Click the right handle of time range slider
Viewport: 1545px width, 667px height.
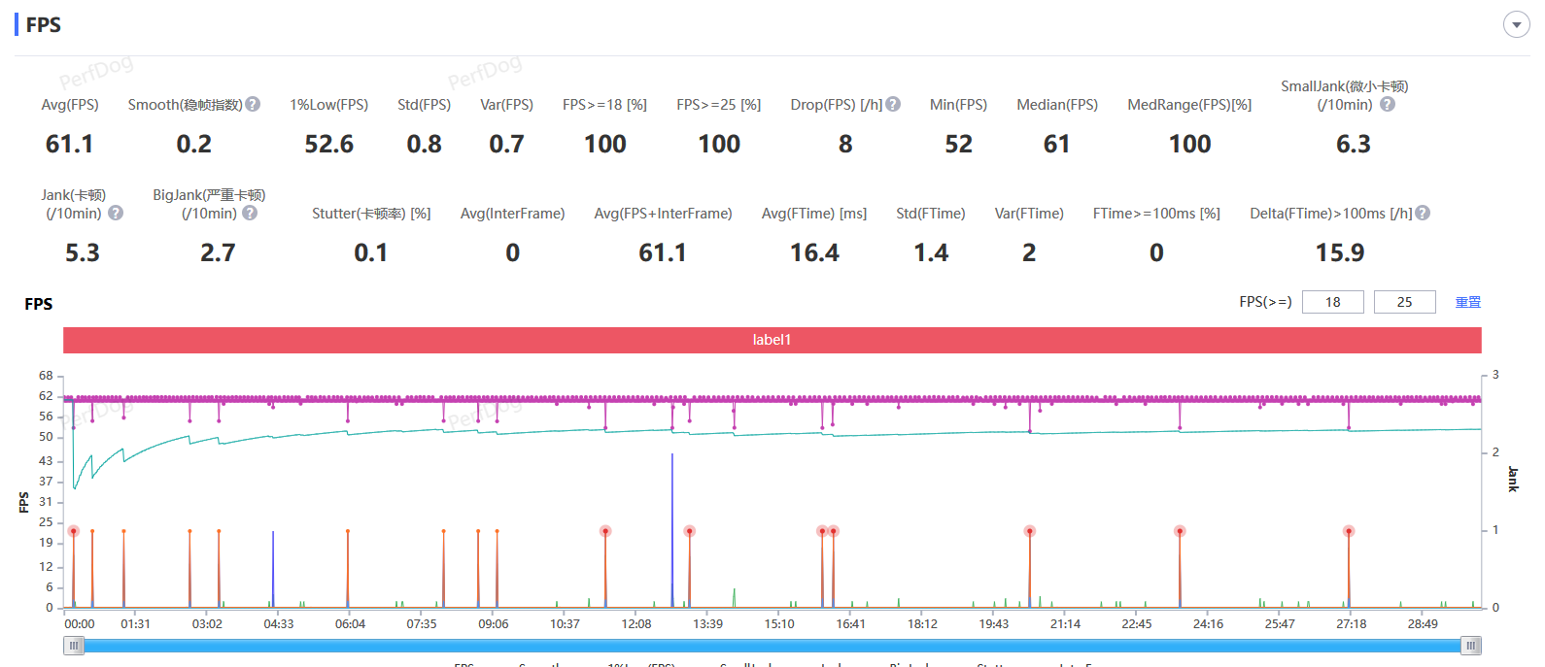1471,646
